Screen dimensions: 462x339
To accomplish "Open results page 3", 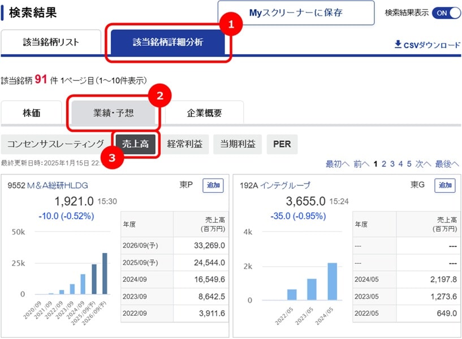I will point(392,164).
